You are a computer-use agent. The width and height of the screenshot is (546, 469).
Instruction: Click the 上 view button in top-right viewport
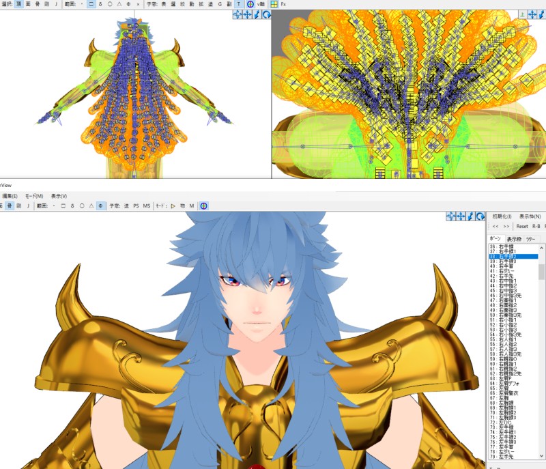(523, 14)
